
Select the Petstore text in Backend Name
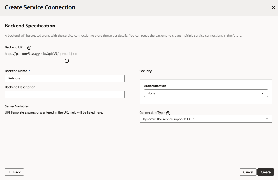(14, 78)
